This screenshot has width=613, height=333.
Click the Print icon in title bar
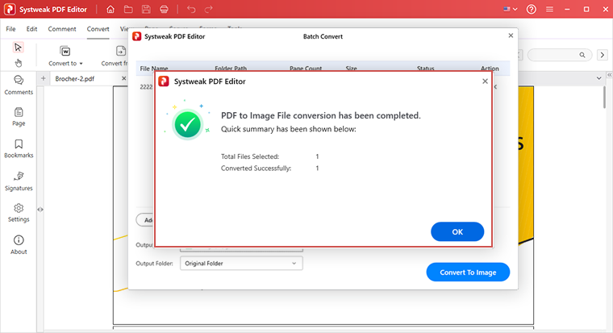(x=165, y=10)
